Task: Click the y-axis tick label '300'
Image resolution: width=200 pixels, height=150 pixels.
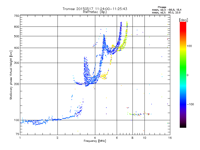Action: [x=16, y=63]
